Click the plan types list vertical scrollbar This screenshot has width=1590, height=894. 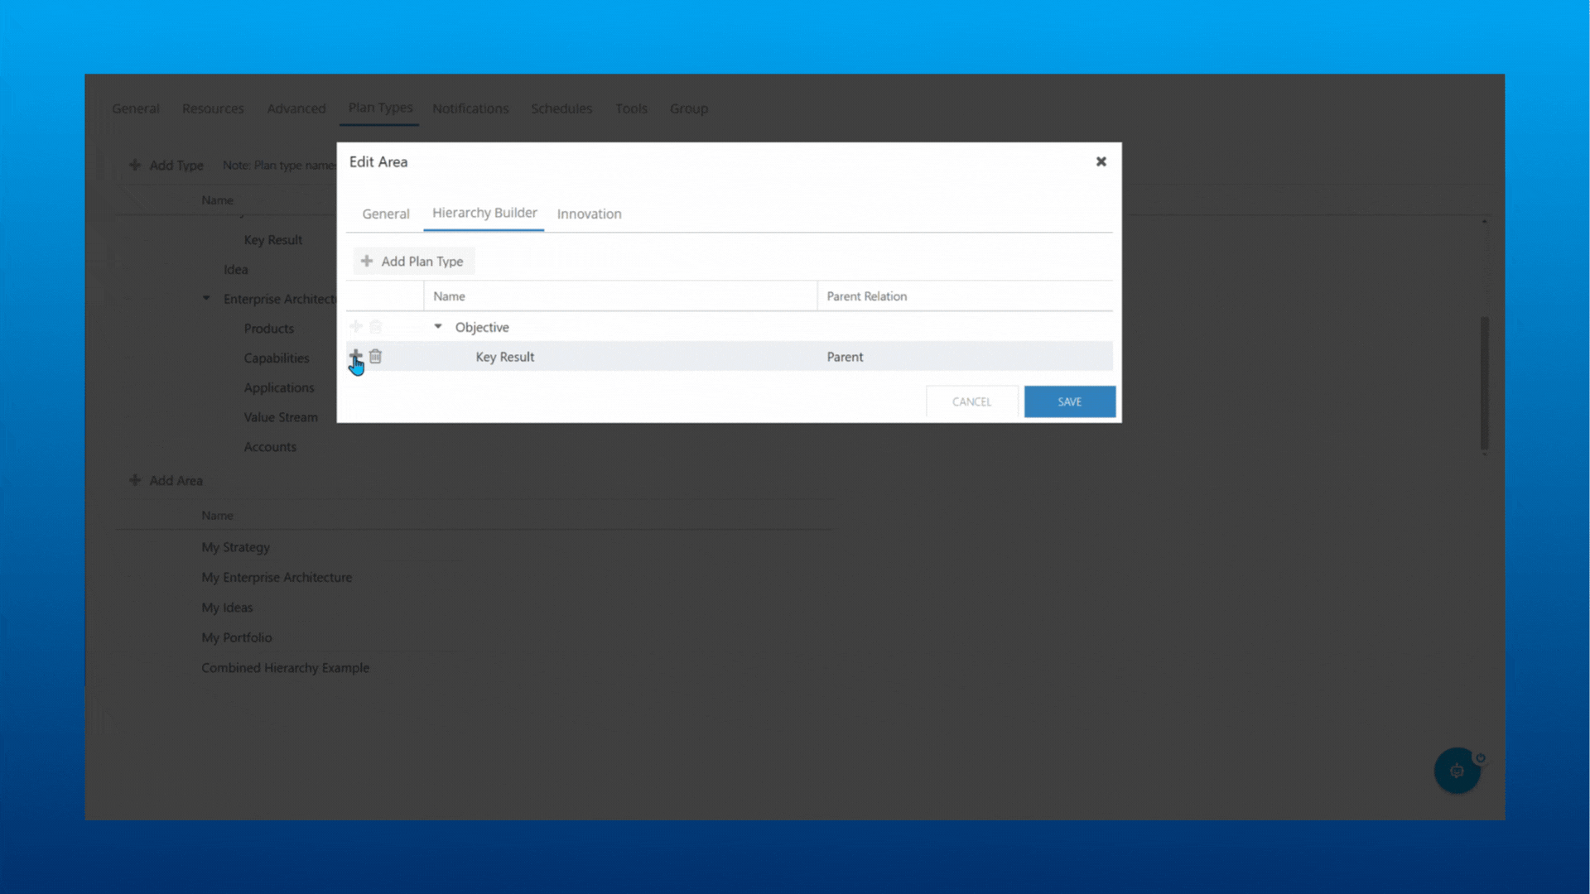point(1484,383)
